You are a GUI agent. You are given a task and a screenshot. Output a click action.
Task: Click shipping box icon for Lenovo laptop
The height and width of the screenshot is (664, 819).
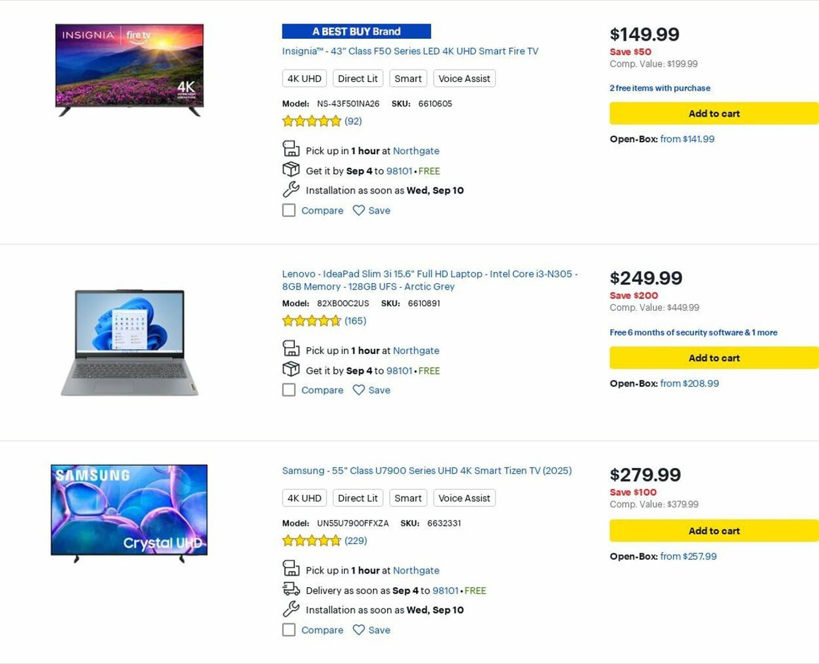(291, 369)
